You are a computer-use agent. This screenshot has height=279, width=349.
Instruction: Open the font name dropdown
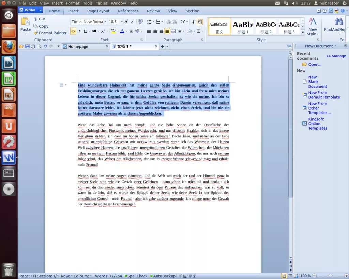click(x=105, y=22)
